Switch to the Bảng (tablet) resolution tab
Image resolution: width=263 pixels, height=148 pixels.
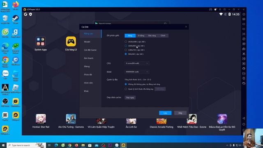pyautogui.click(x=130, y=36)
